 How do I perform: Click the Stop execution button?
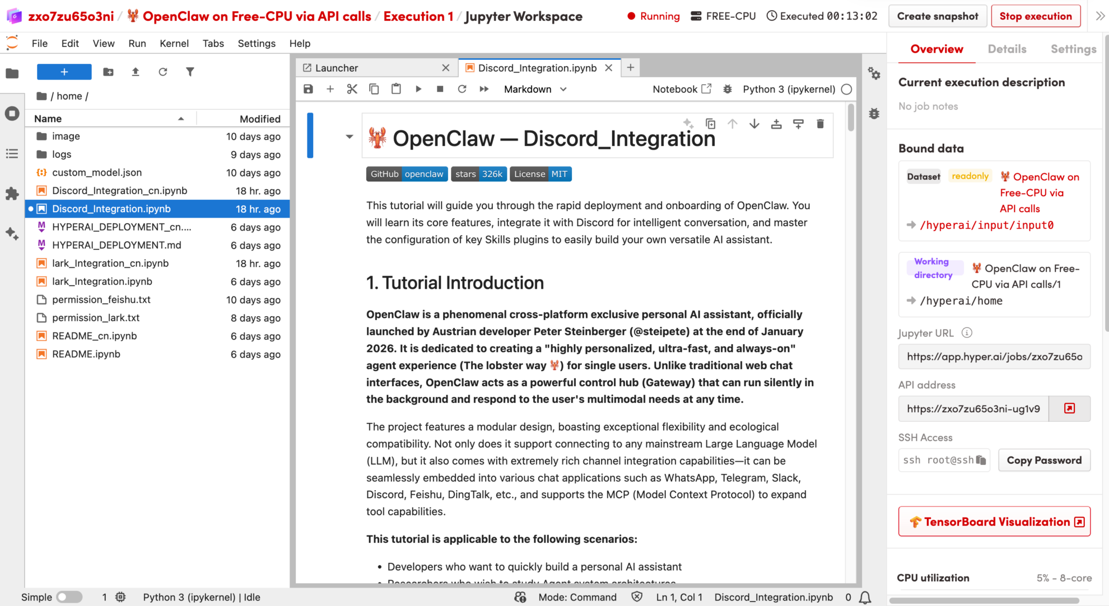click(1036, 16)
